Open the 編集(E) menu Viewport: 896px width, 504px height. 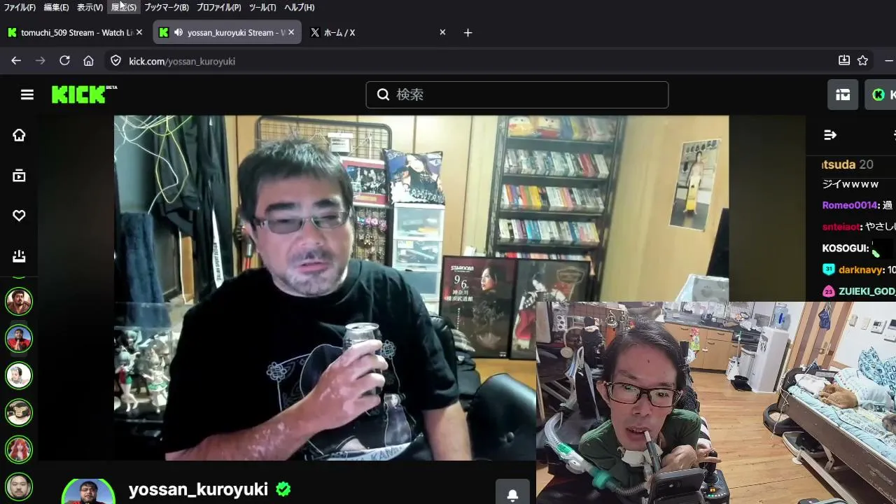(x=56, y=7)
